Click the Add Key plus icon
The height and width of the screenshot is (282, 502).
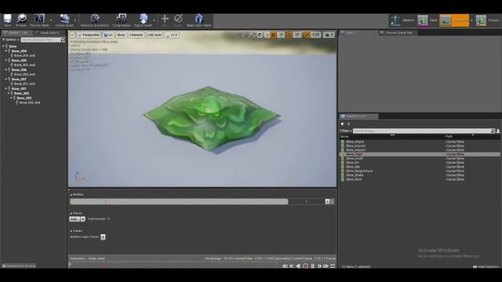(165, 20)
